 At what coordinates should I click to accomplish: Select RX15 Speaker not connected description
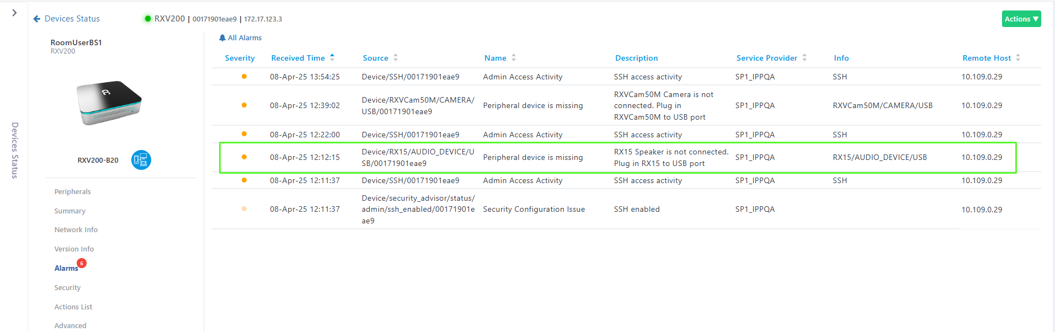pos(671,158)
